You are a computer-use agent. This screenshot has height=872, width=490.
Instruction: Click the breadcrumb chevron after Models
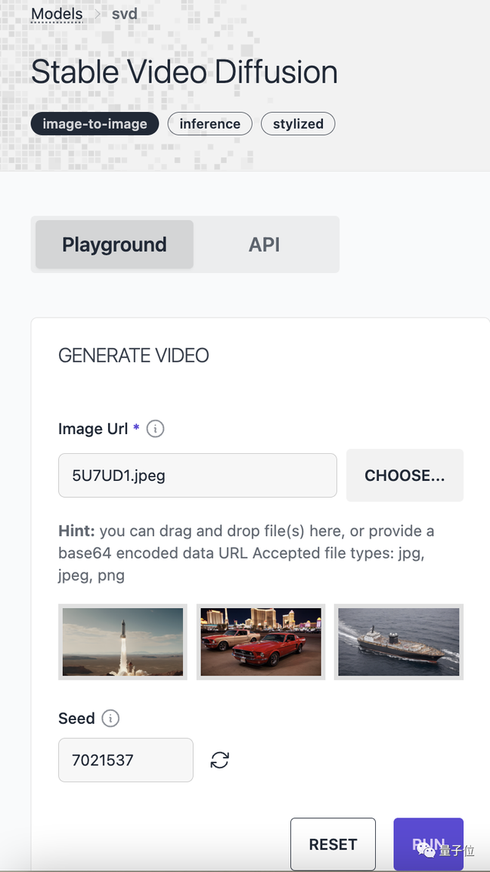pos(97,15)
